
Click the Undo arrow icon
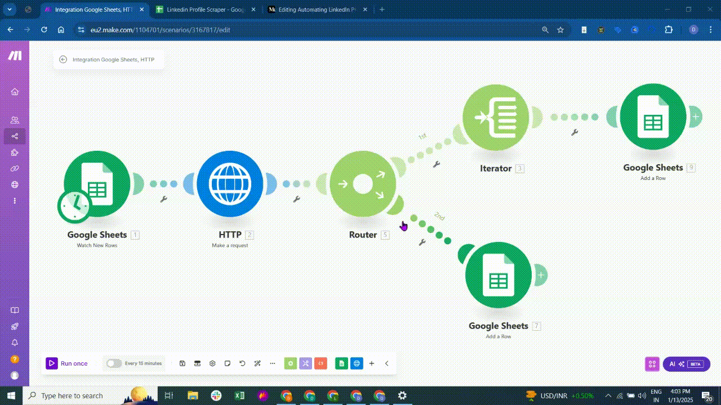[242, 363]
